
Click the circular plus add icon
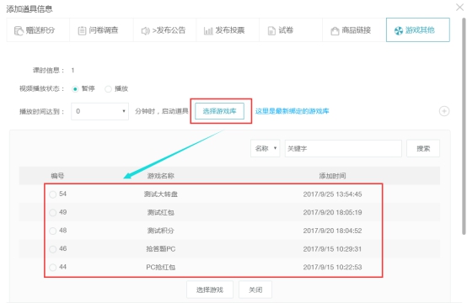pos(444,111)
